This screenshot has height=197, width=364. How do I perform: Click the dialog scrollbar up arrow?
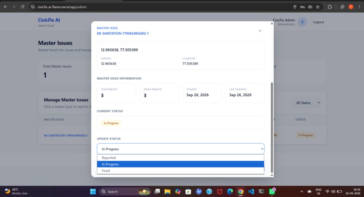(271, 23)
